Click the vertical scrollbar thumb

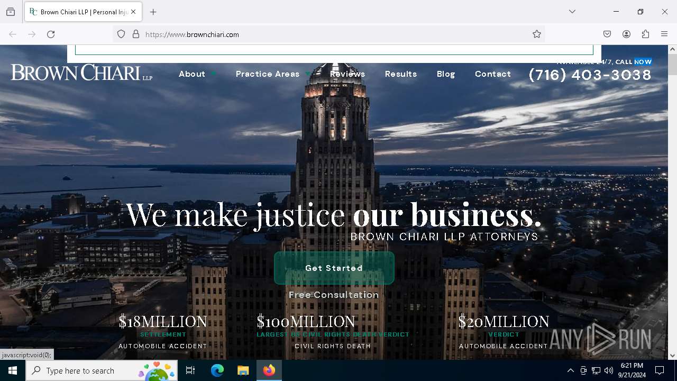click(672, 65)
